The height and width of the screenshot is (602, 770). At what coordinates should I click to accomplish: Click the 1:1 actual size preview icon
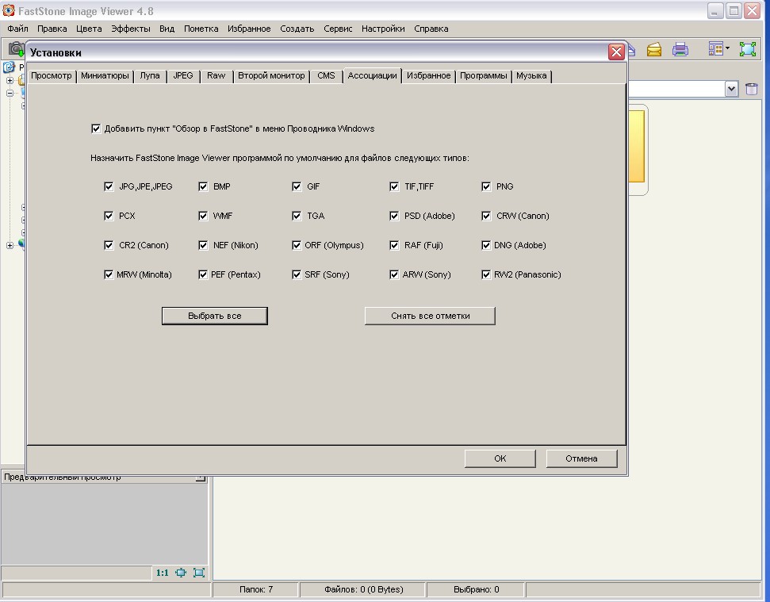[x=162, y=573]
